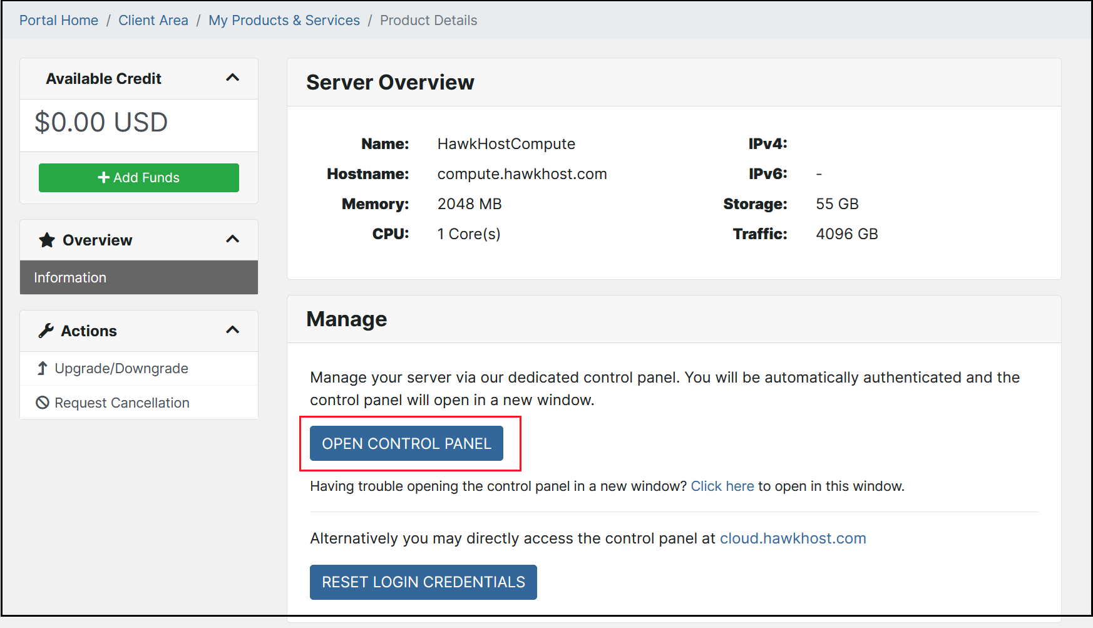This screenshot has height=628, width=1093.
Task: Follow the 'Click here' link
Action: pos(722,486)
